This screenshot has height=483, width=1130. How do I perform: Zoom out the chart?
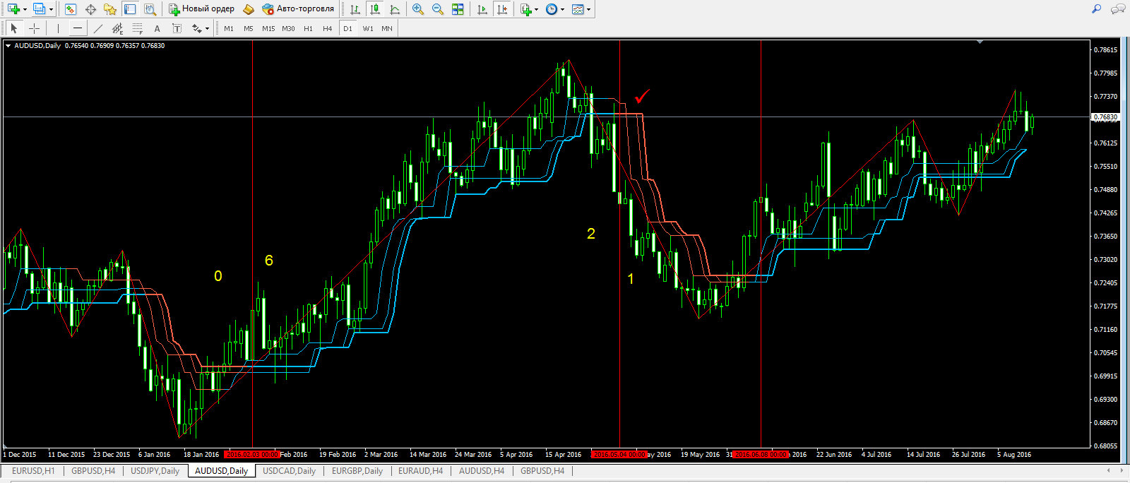point(438,9)
